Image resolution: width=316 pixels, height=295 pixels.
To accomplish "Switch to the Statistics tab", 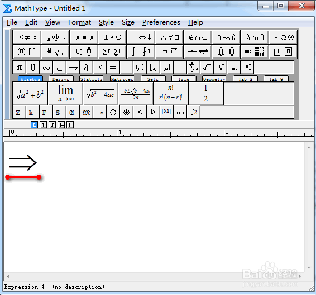I will point(92,79).
